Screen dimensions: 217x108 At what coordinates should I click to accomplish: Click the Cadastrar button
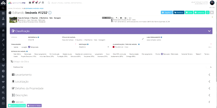[x=200, y=12]
